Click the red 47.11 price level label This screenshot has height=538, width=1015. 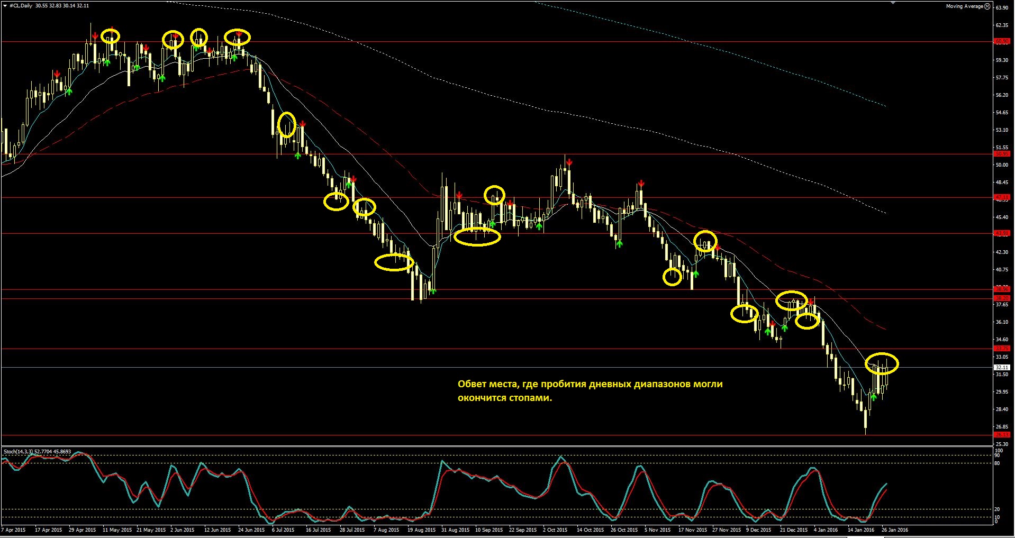1002,197
